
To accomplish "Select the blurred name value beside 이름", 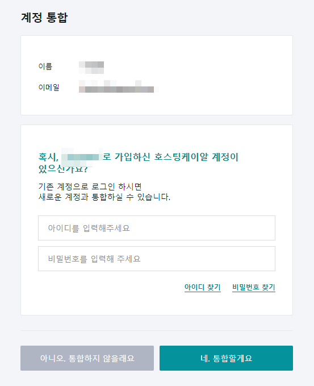I will pos(91,68).
